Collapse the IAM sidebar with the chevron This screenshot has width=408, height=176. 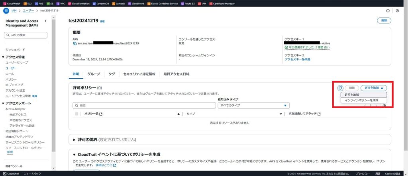pyautogui.click(x=45, y=21)
